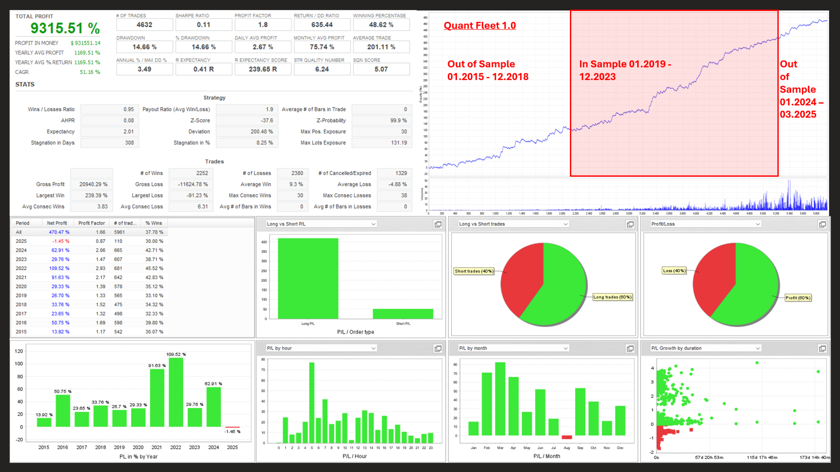Viewport: 840px width, 472px height.
Task: Select the 2019 row in period table
Action: pyautogui.click(x=89, y=296)
